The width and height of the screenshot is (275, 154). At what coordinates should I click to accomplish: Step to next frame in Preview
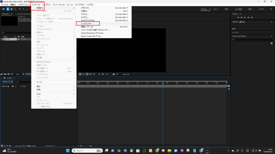248,17
